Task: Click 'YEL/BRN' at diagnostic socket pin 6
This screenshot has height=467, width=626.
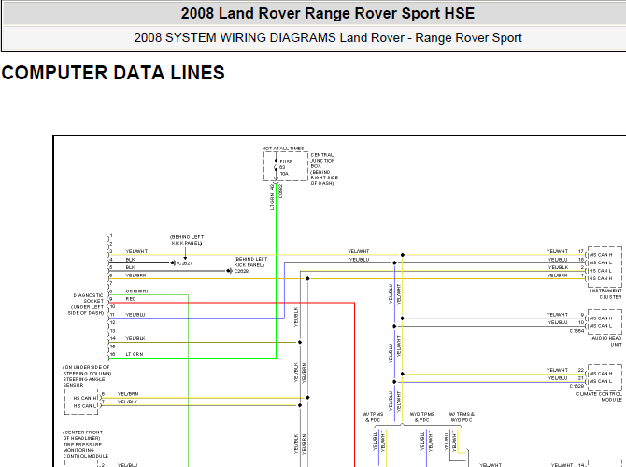Action: 135,276
